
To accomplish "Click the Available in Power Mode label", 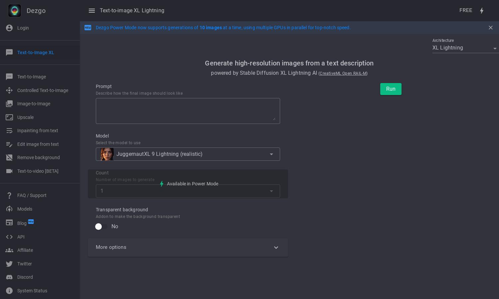I will (193, 184).
